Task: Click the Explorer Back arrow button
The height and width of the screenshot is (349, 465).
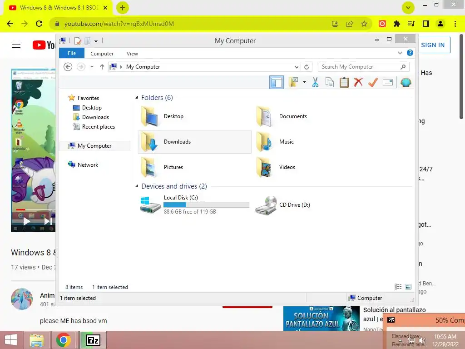Action: point(68,67)
